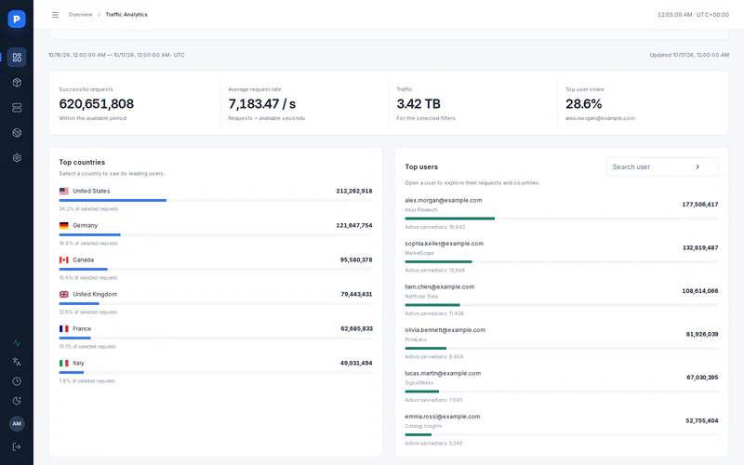Click the 12:05:00 AM UTC clock
The width and height of the screenshot is (744, 465).
[x=693, y=15]
